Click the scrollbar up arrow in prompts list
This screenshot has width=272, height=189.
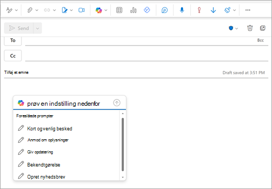(x=123, y=114)
